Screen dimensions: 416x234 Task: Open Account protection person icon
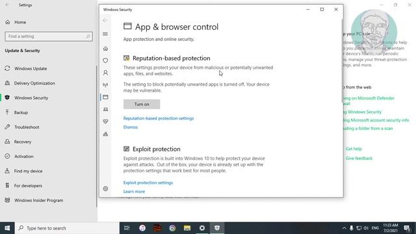click(x=105, y=73)
